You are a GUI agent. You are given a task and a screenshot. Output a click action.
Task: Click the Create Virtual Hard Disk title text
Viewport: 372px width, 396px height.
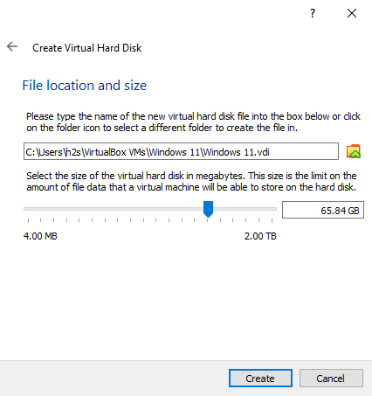tap(86, 48)
